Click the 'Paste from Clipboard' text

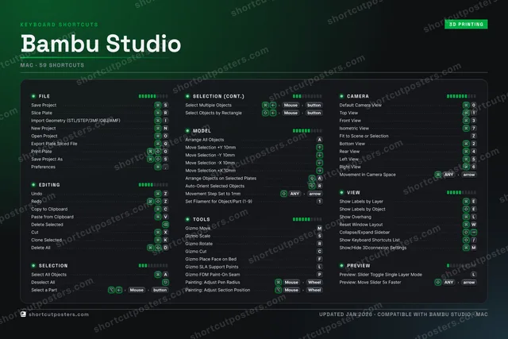pos(52,217)
